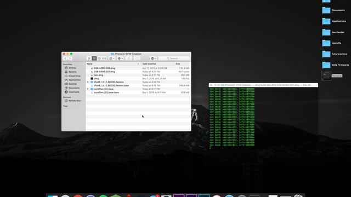
Task: Click the iPhone3,1 CFW Creation Finder title
Action: [x=128, y=54]
